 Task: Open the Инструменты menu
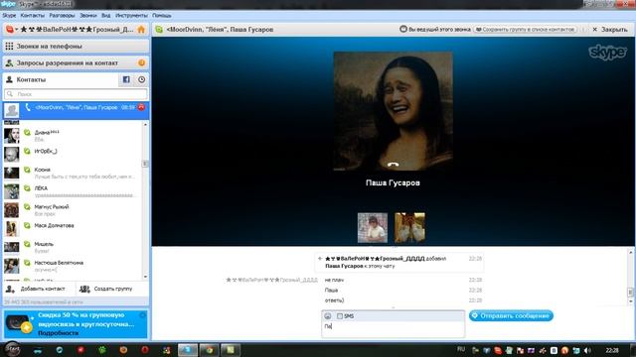[x=131, y=16]
